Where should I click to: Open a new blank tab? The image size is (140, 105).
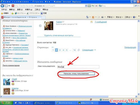click(x=43, y=17)
